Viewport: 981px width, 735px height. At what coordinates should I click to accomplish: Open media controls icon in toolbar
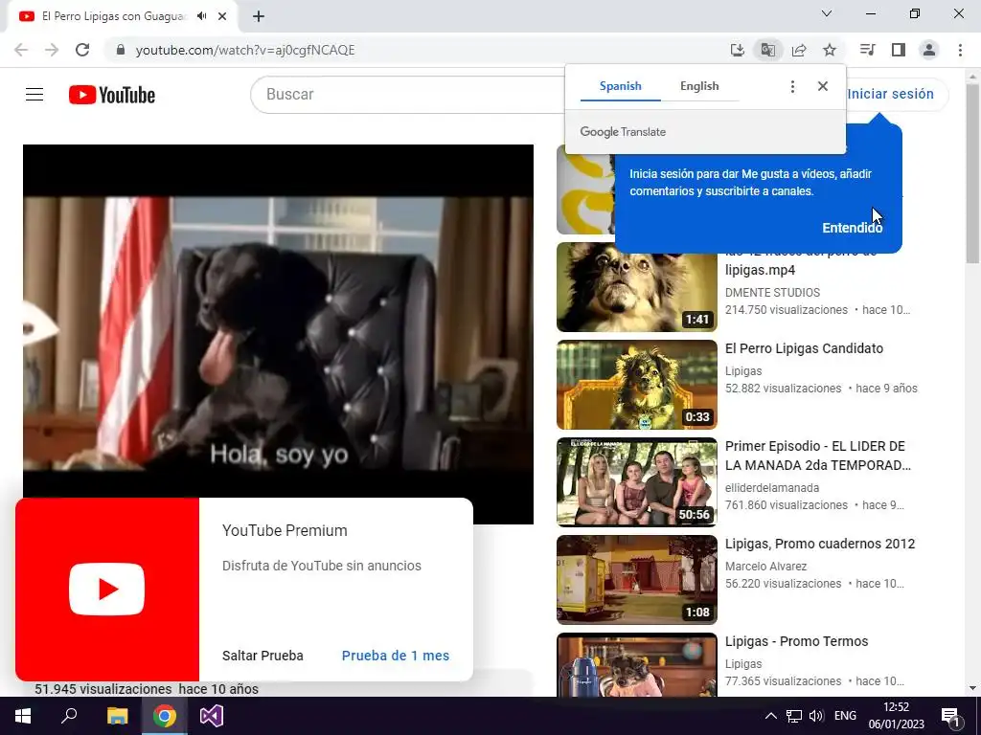tap(867, 50)
